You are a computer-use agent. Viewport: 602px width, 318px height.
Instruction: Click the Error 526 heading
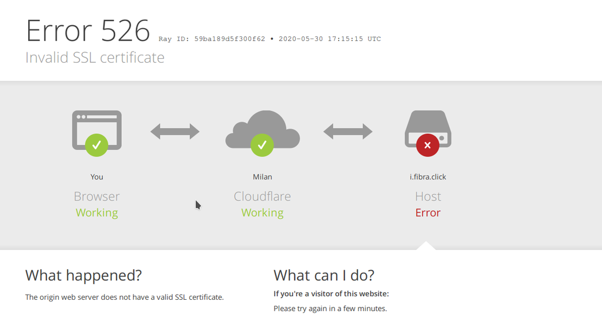[x=88, y=31]
